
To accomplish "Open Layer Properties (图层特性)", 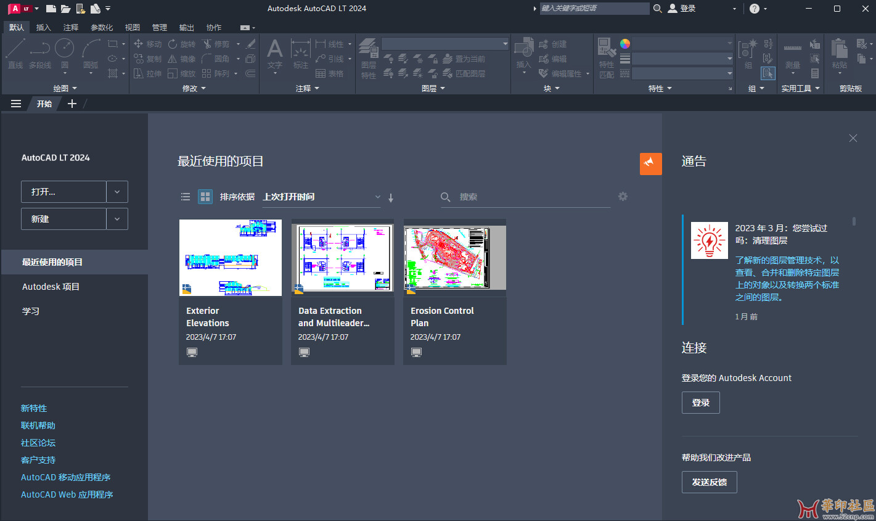I will pyautogui.click(x=369, y=59).
